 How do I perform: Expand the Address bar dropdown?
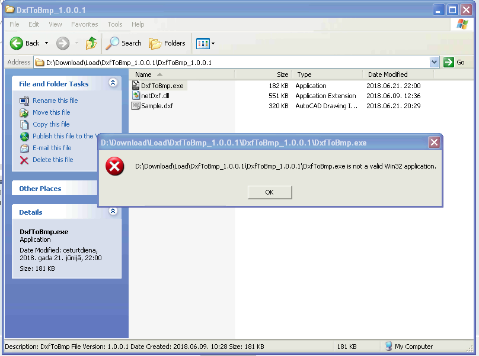pos(434,63)
